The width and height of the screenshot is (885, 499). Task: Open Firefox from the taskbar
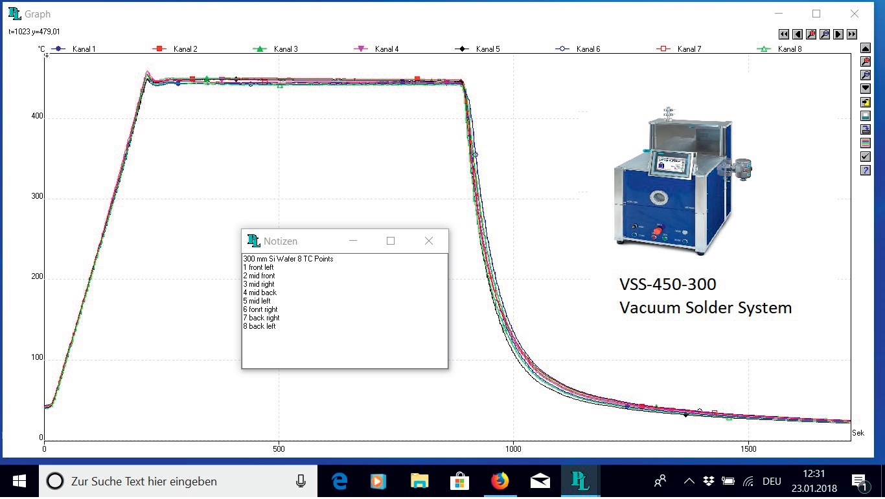pyautogui.click(x=500, y=481)
